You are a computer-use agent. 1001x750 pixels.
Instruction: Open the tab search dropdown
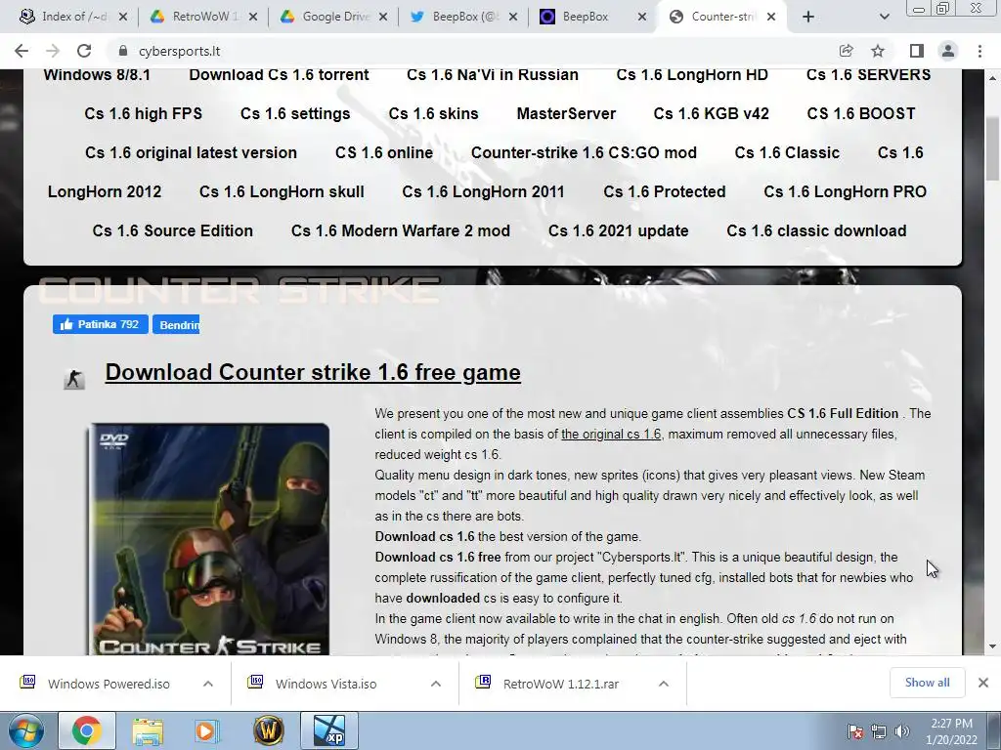tap(884, 17)
